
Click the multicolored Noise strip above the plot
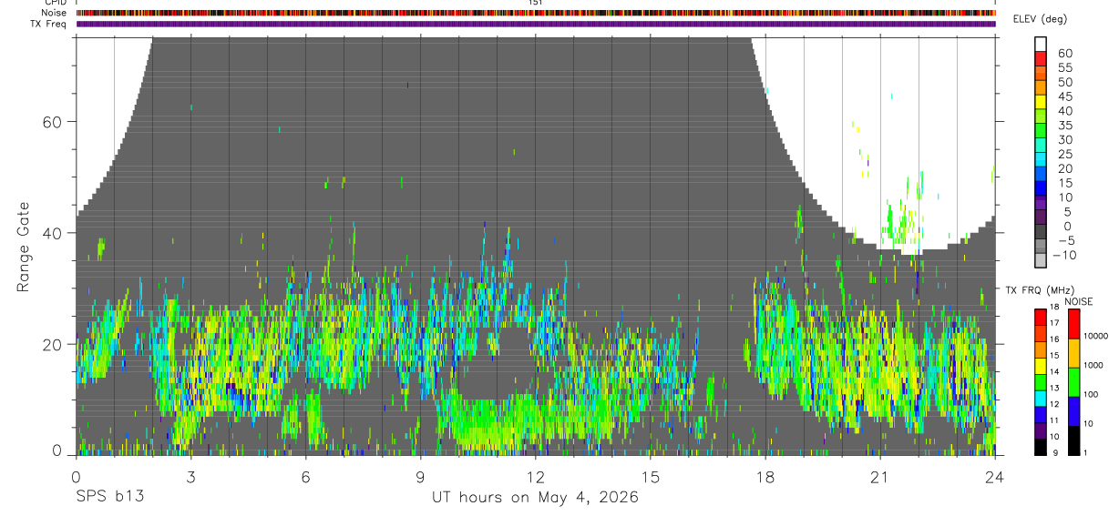tap(536, 13)
